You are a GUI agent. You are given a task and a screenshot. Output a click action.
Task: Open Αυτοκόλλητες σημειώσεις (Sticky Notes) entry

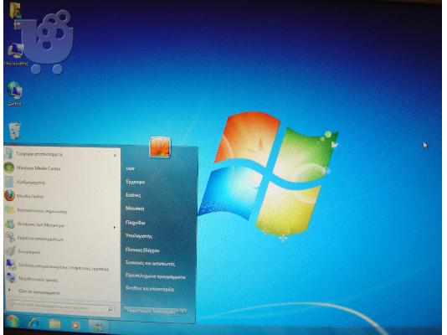click(41, 211)
